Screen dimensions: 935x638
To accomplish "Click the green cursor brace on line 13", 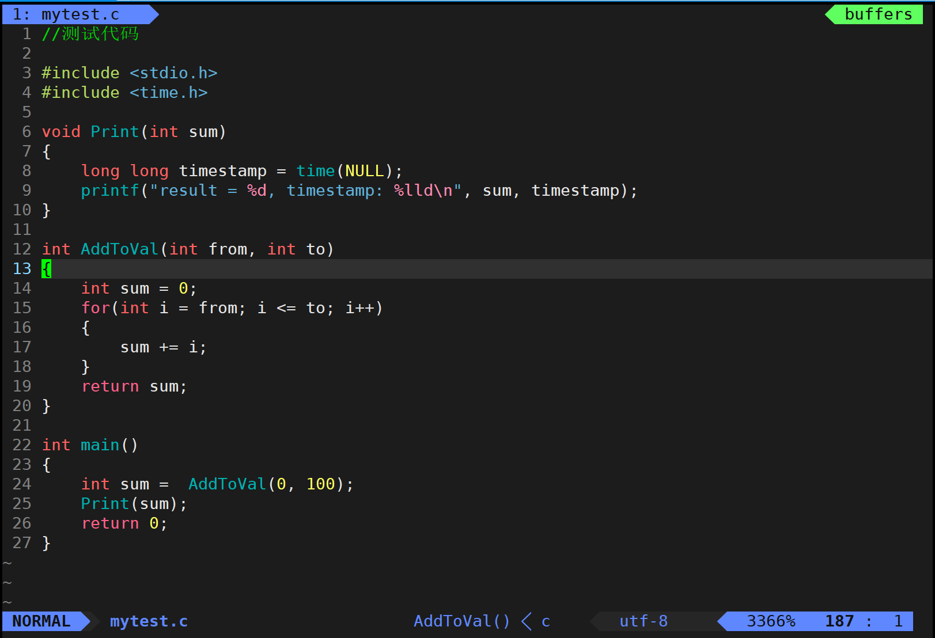I will [x=46, y=269].
